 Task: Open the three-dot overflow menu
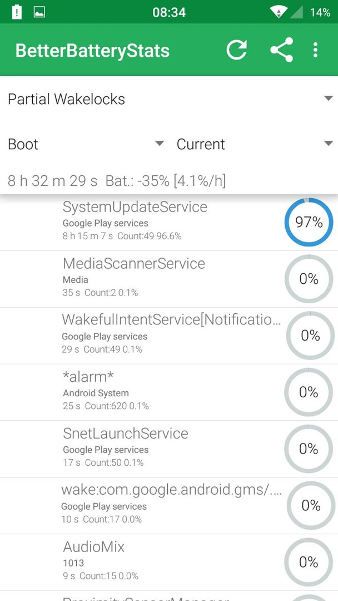315,50
